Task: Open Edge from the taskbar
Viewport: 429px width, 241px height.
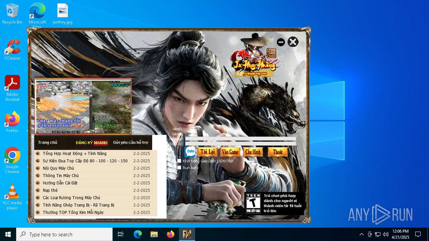Action: 138,234
